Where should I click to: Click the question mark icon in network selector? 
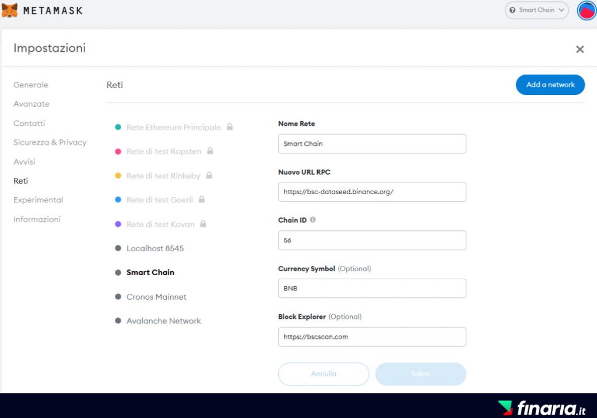512,10
